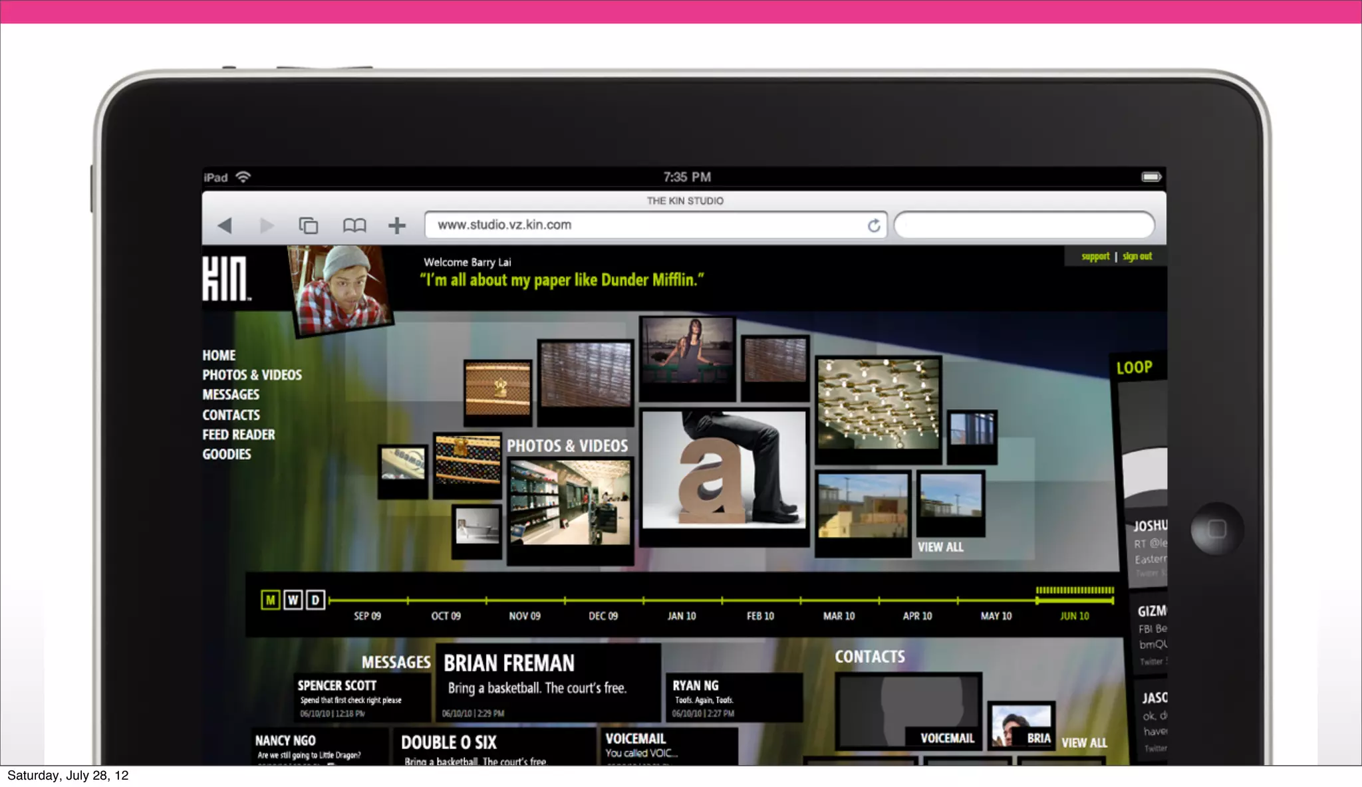Click VIEW ALL under photos

point(940,547)
